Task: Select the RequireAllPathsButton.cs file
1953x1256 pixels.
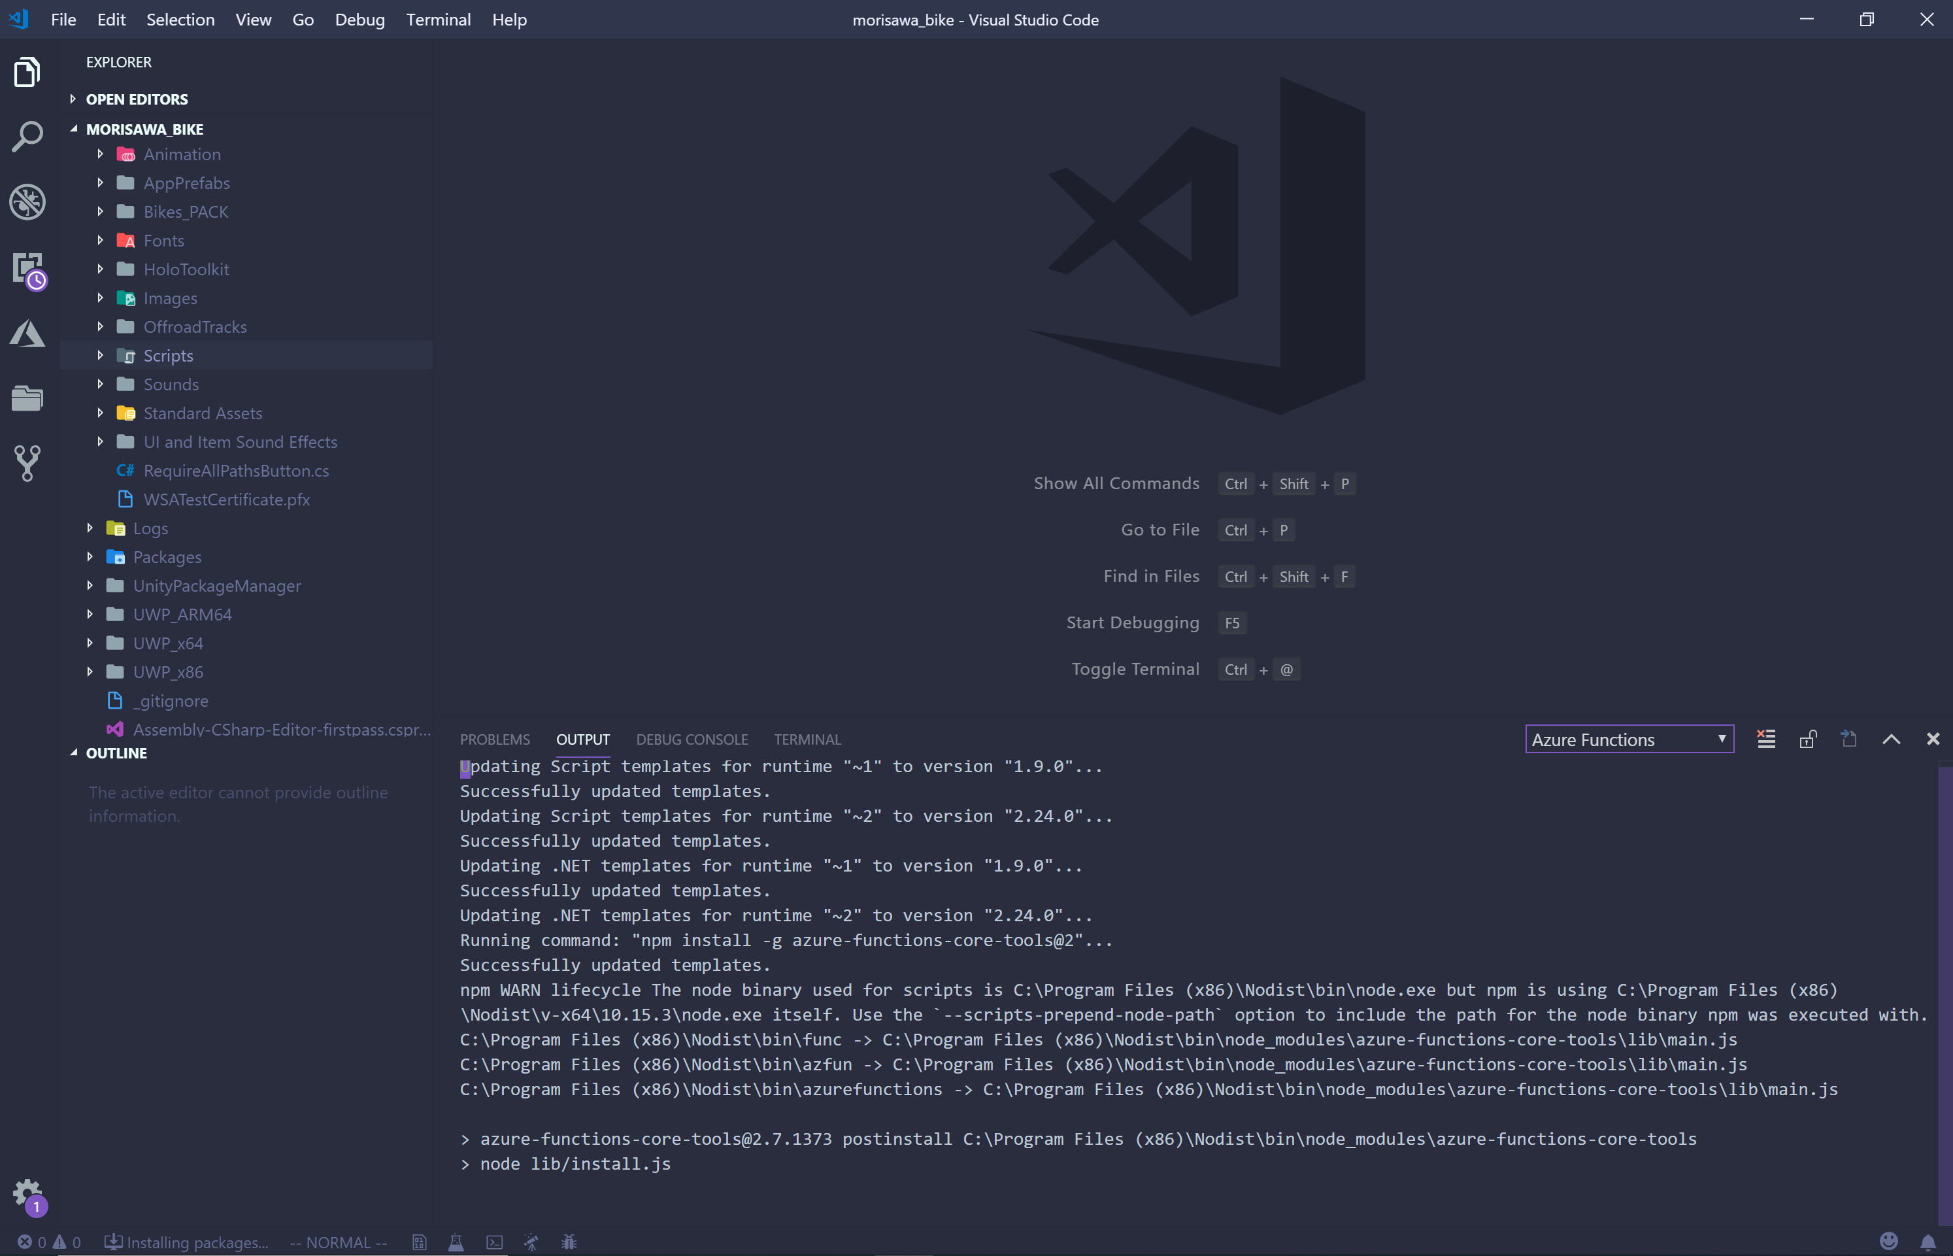Action: 235,471
